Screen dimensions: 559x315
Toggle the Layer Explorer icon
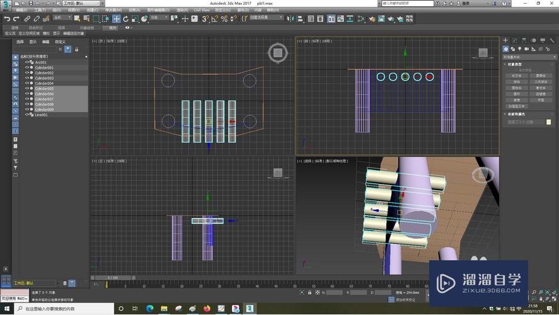pyautogui.click(x=320, y=19)
